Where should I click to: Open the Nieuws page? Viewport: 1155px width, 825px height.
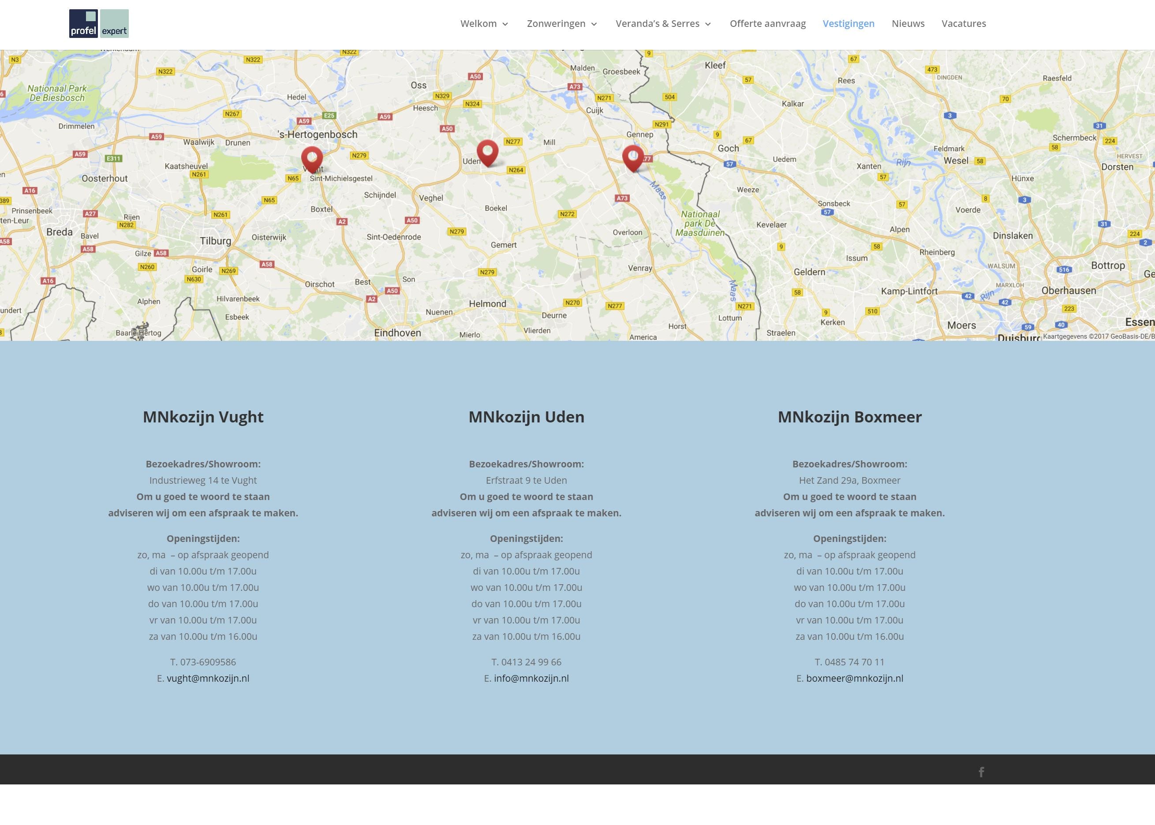[908, 23]
